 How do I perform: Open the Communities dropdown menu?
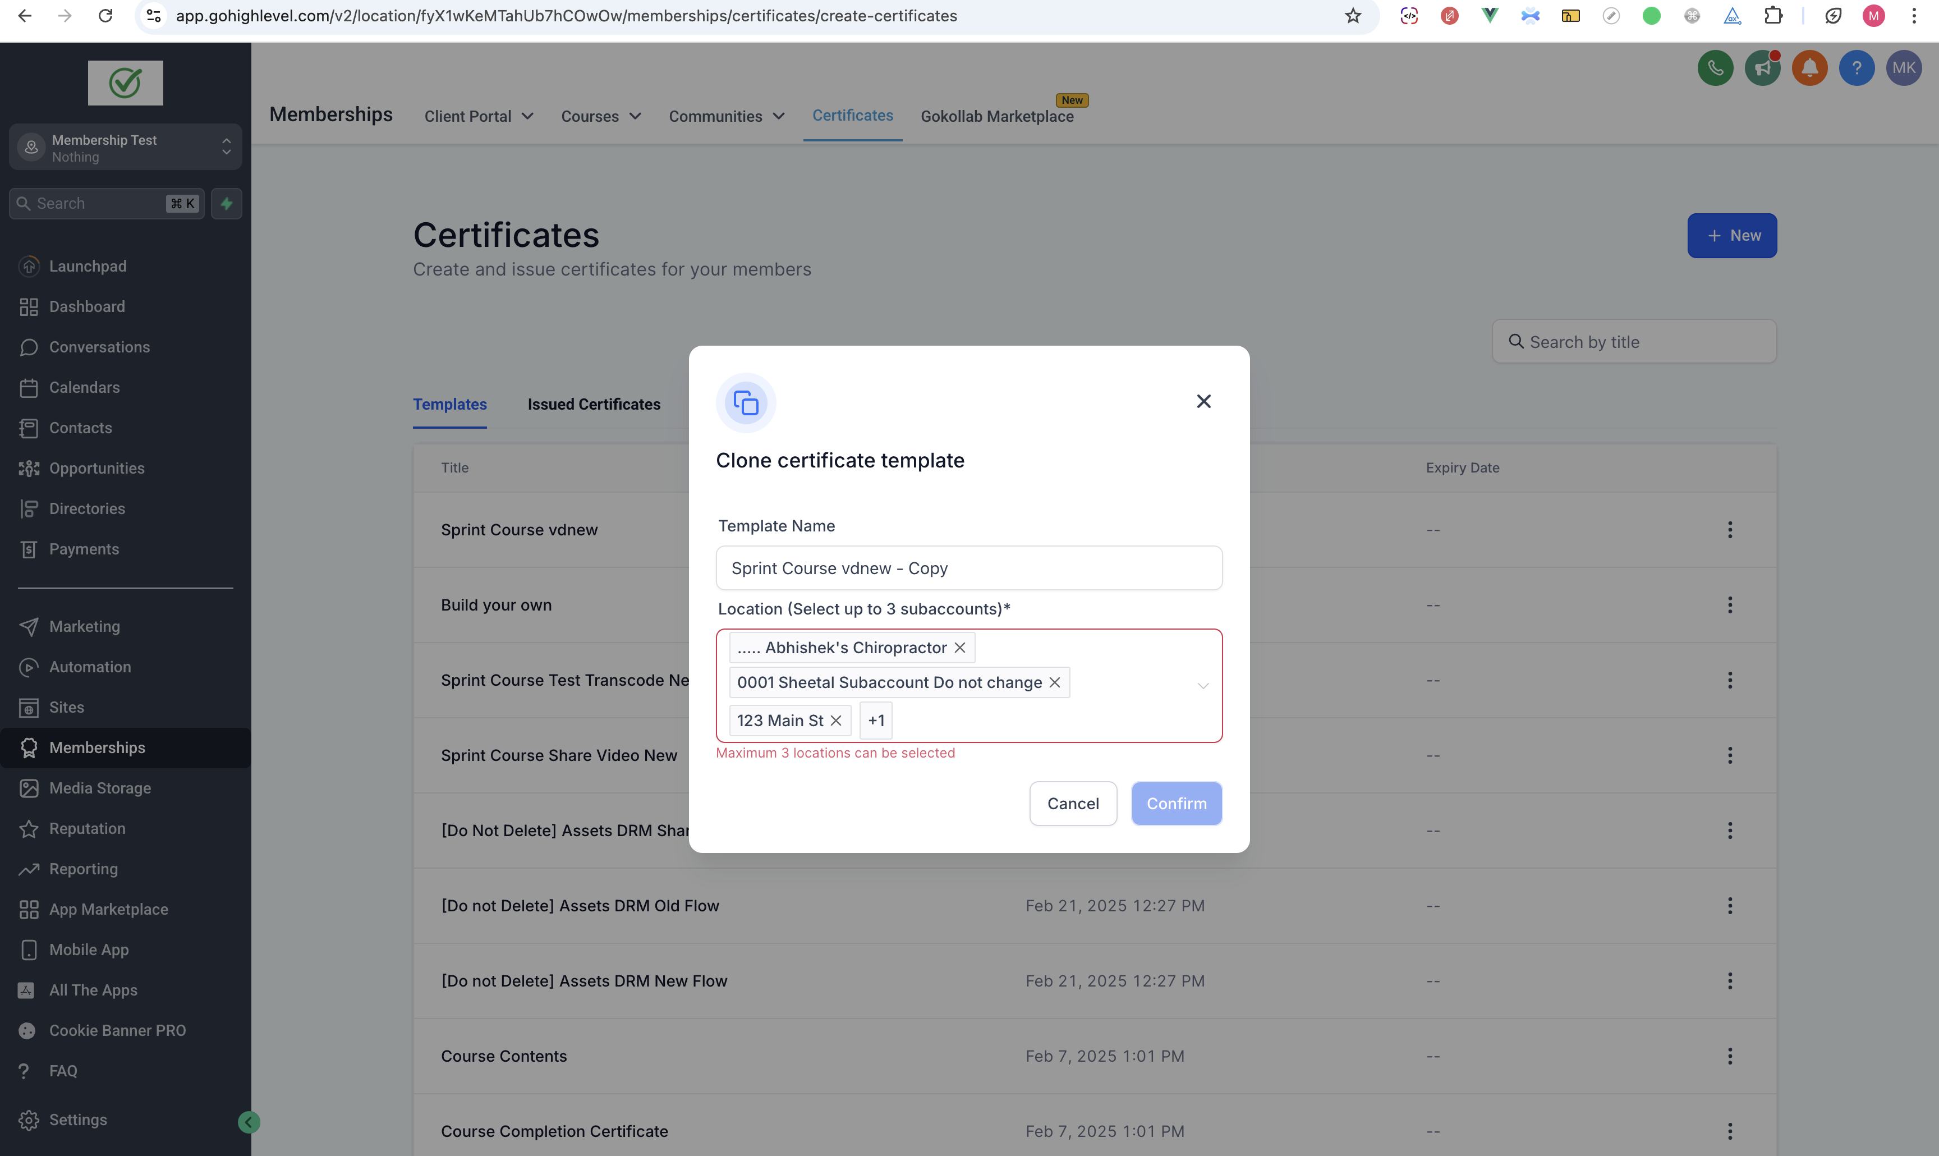[x=726, y=116]
